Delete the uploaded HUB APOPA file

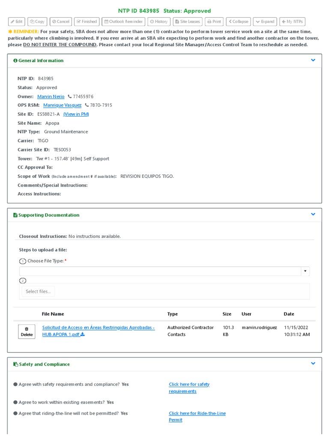(x=27, y=331)
